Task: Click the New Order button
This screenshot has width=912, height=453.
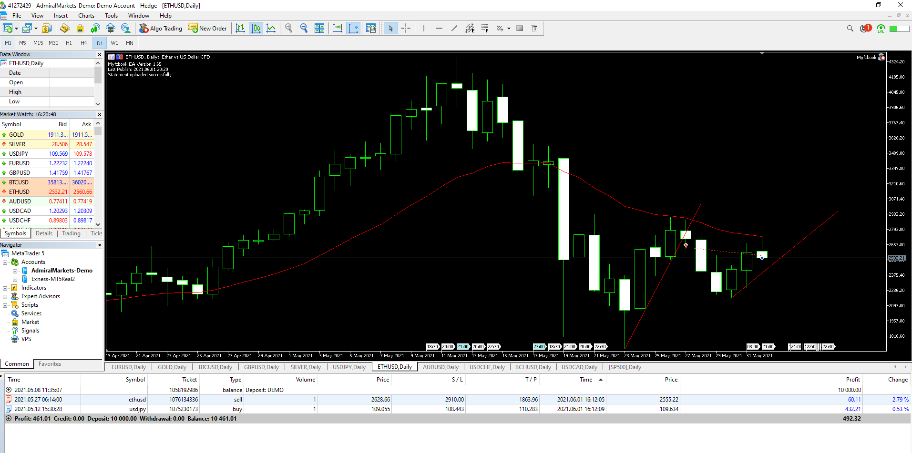Action: pos(207,29)
